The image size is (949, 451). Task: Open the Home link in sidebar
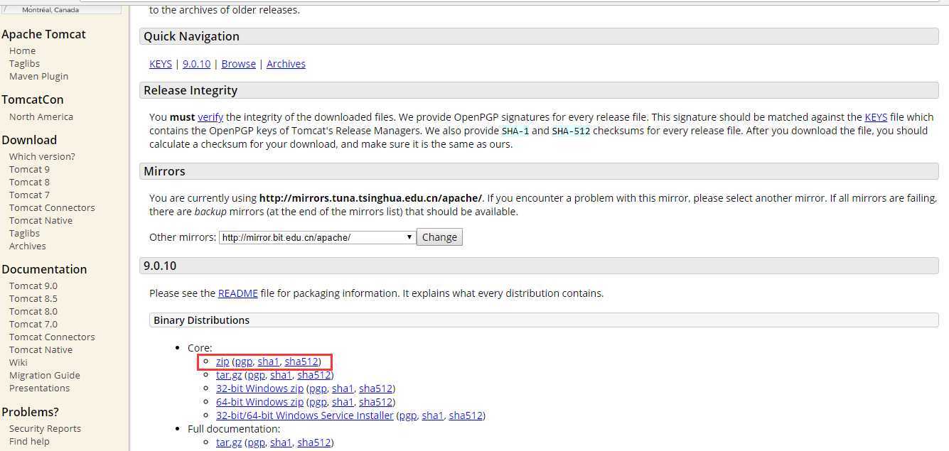[22, 50]
